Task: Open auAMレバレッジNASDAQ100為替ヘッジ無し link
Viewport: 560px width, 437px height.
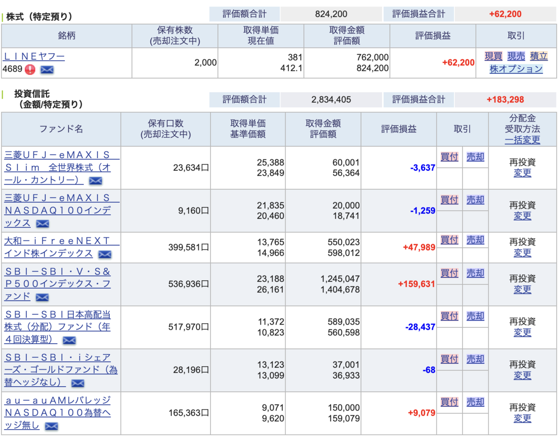Action: point(57,413)
